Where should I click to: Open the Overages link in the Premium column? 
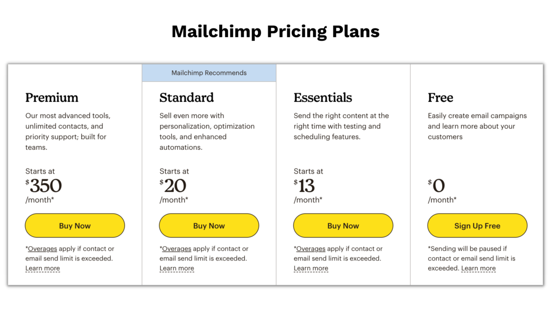click(x=42, y=248)
